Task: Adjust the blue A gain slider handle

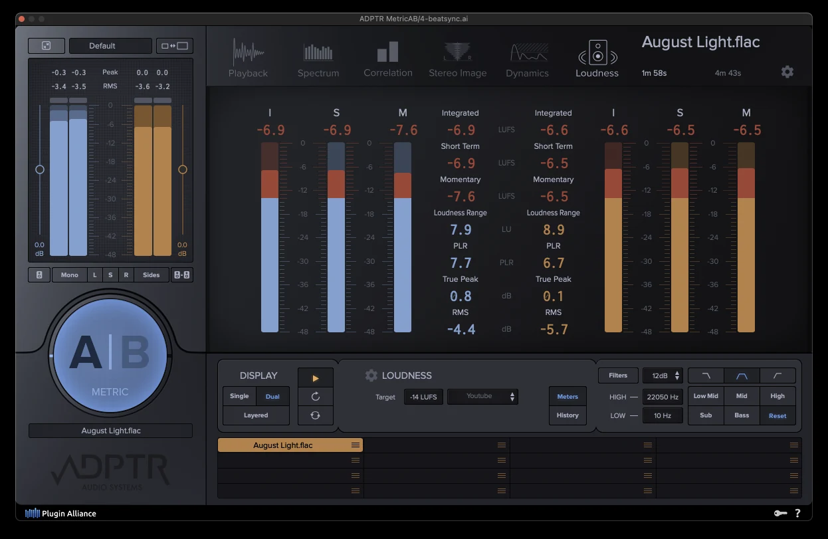Action: (40, 169)
